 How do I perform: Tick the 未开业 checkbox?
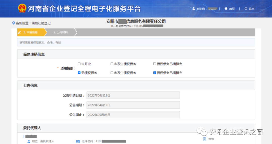tap(79, 64)
